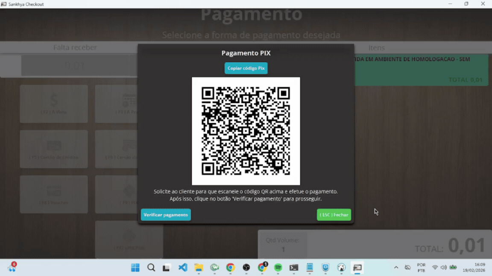Click the green TOTAL 0,01 item card
Viewport: 492px width, 276px height.
click(x=421, y=70)
